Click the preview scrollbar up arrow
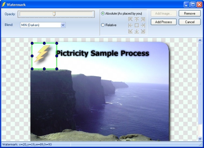204x148 pixels. coord(200,41)
